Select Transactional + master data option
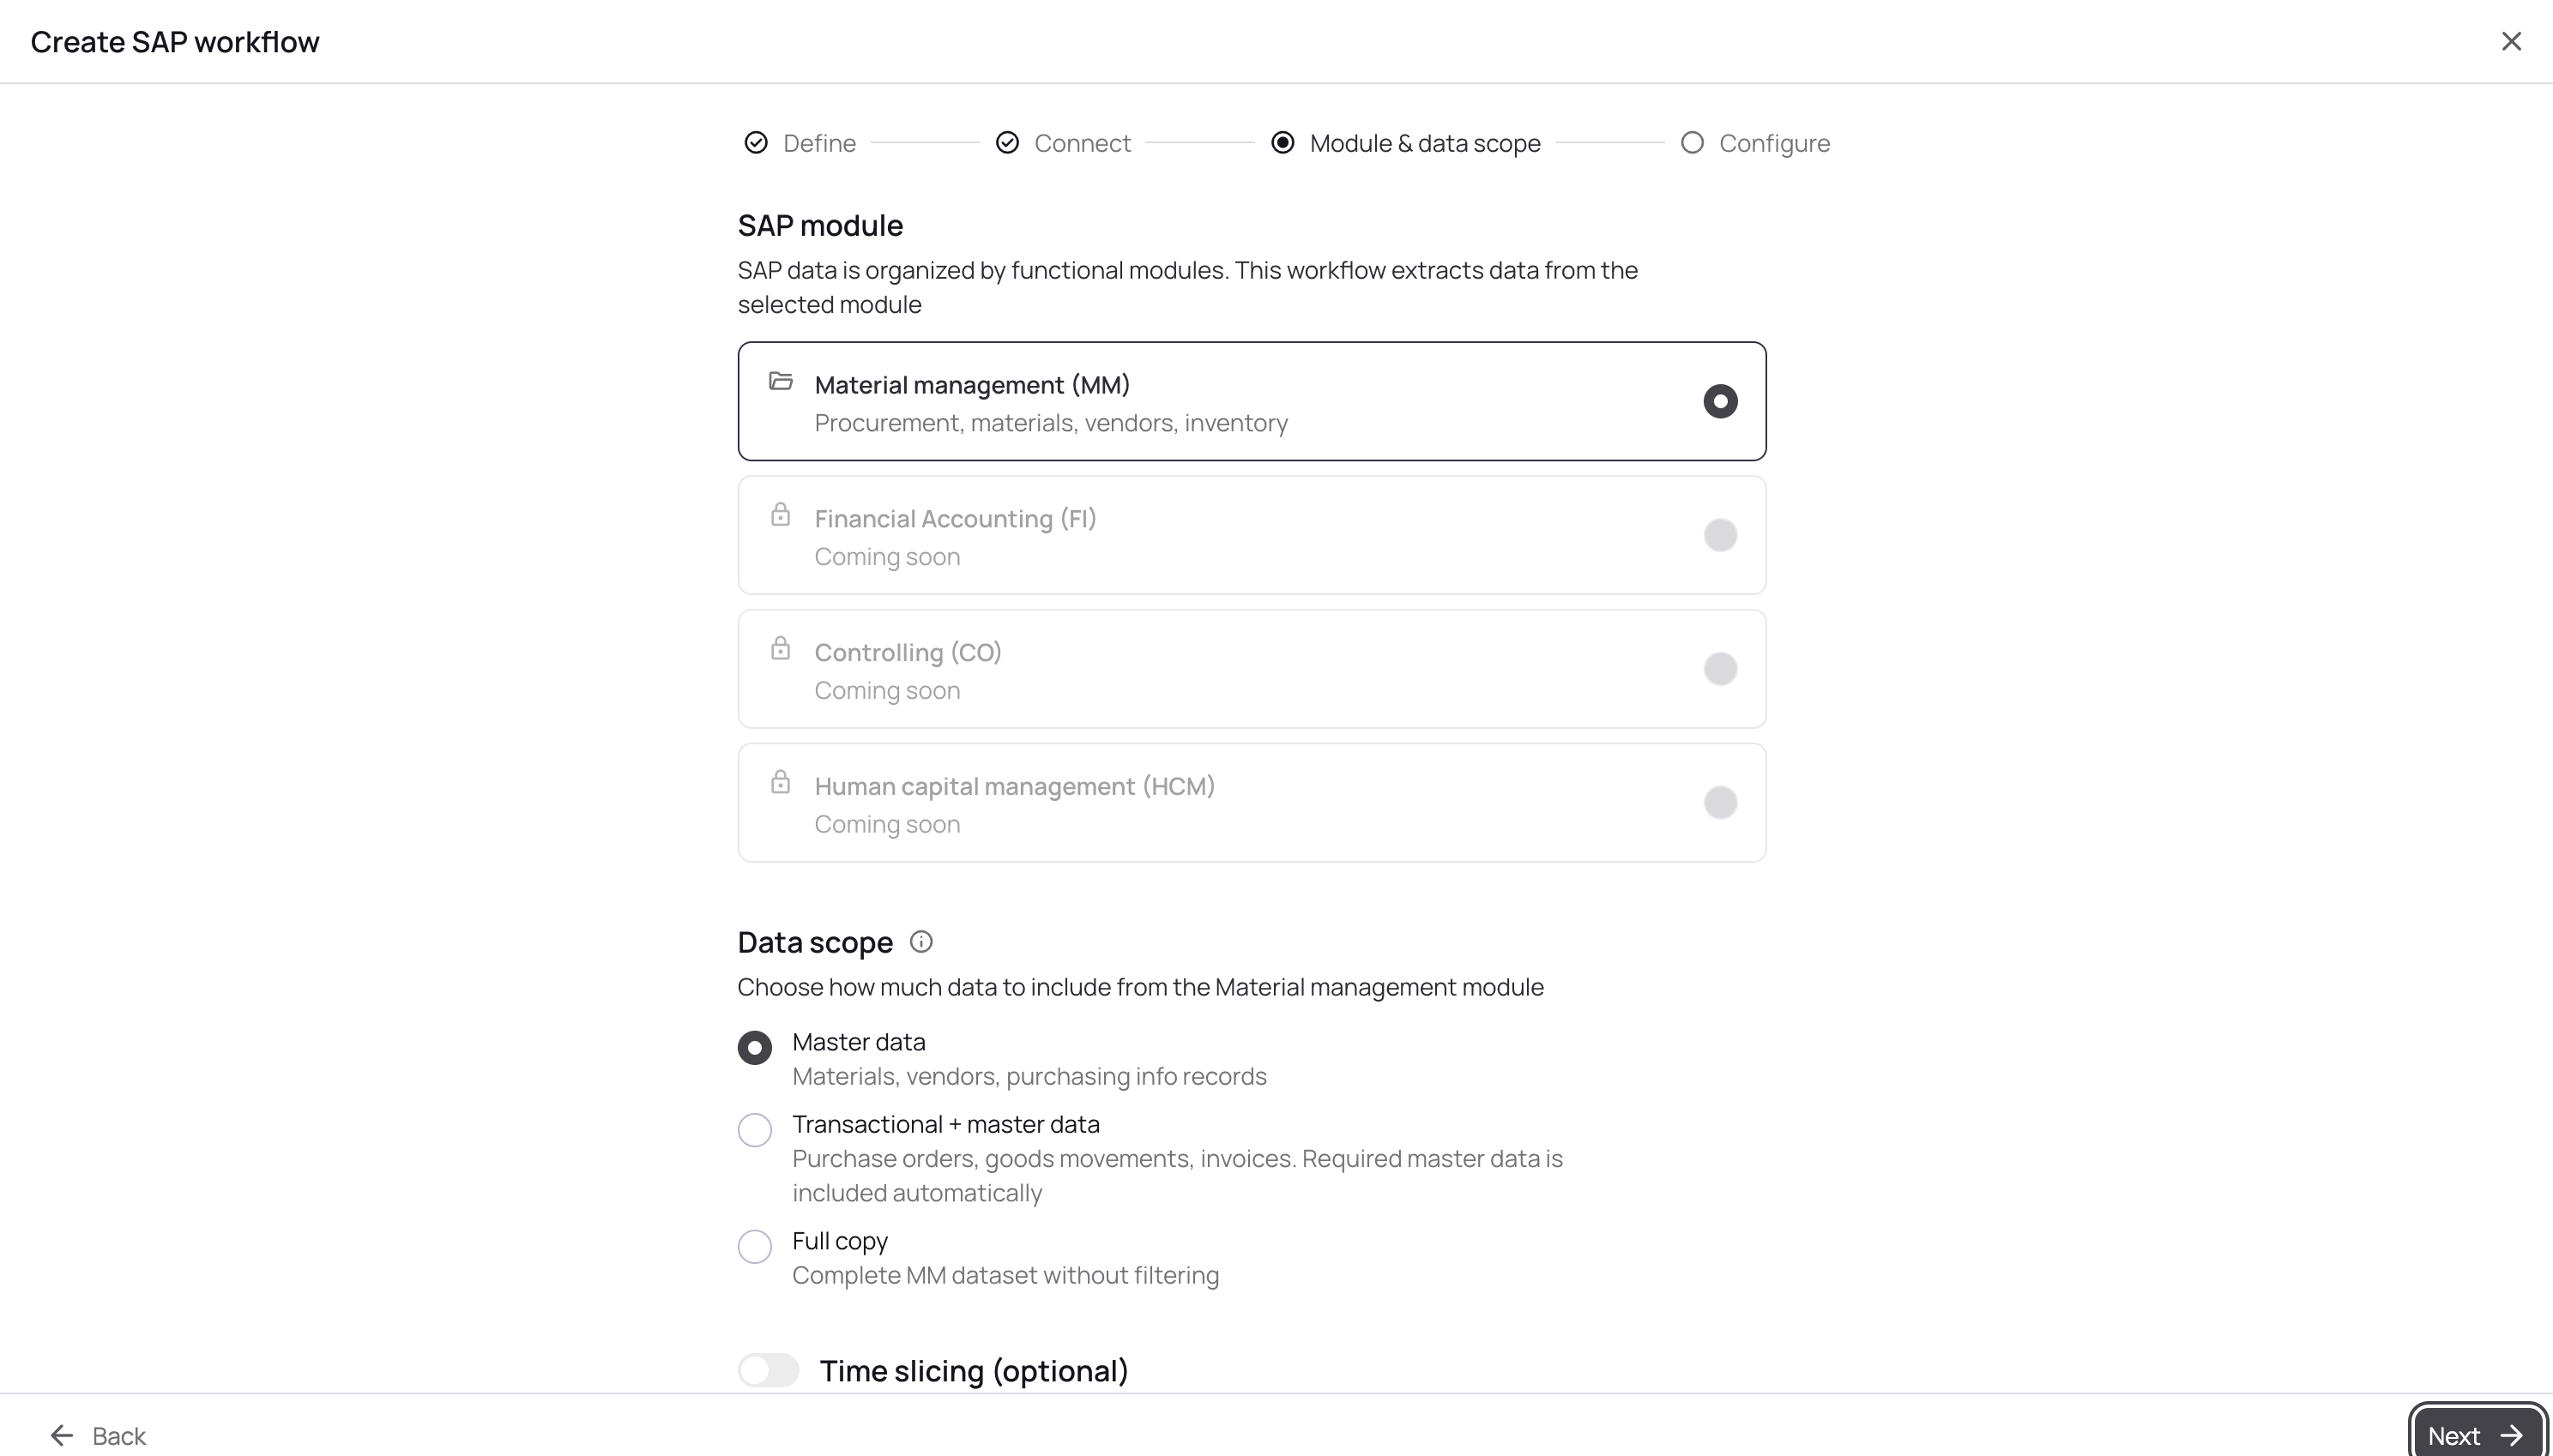The image size is (2553, 1456). tap(755, 1129)
